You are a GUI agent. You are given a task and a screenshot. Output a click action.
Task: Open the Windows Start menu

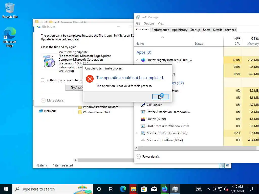pos(6,189)
